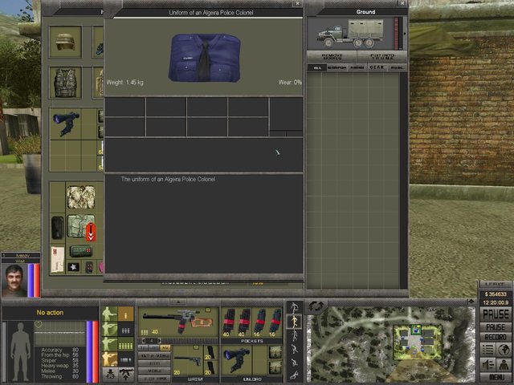Select the tactical vest item
514x385 pixels.
point(65,83)
